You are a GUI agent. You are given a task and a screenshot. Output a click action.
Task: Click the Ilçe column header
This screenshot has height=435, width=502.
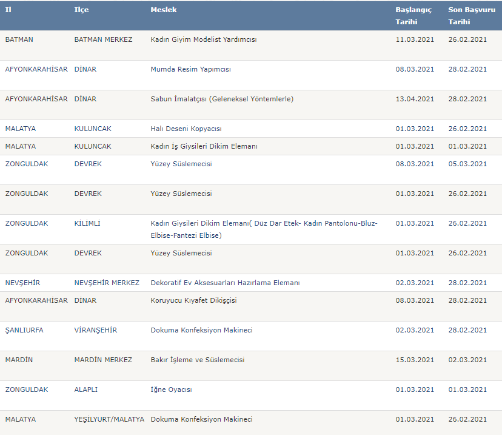click(x=82, y=10)
